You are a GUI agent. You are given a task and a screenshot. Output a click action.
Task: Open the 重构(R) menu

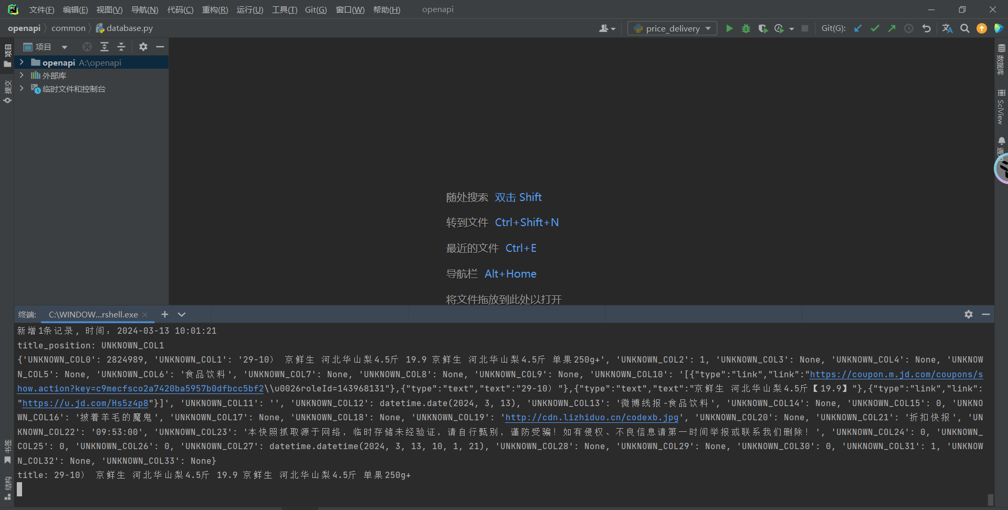point(215,9)
